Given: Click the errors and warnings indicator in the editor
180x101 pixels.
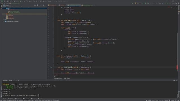Looking at the screenshot, I should [171, 7].
